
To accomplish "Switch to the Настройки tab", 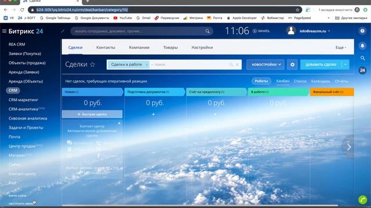I will 202,47.
